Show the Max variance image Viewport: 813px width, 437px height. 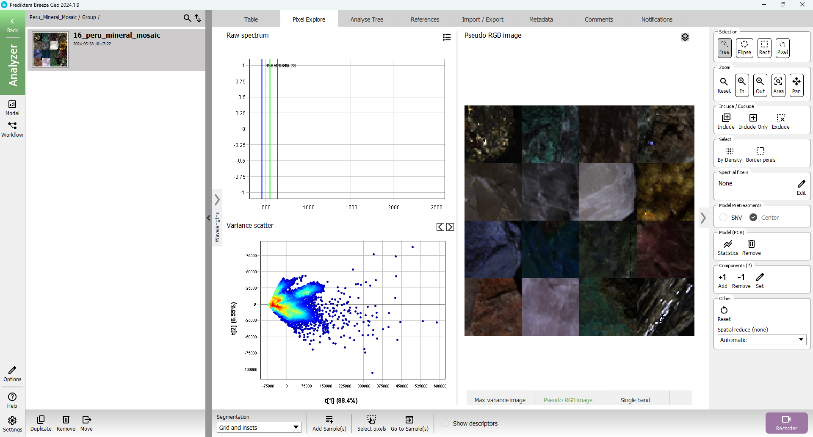tap(500, 400)
